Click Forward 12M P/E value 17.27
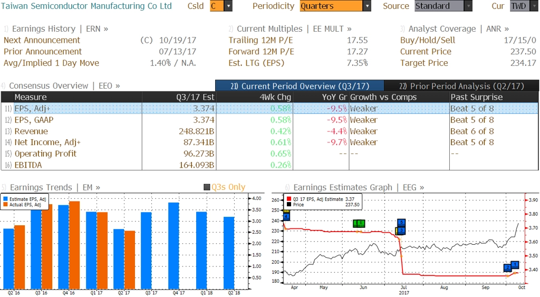 coord(357,52)
